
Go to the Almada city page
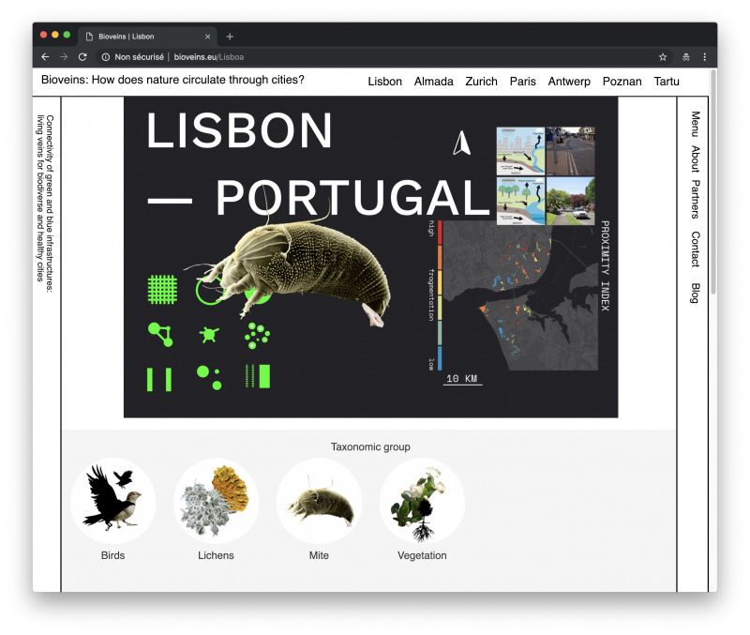(433, 82)
